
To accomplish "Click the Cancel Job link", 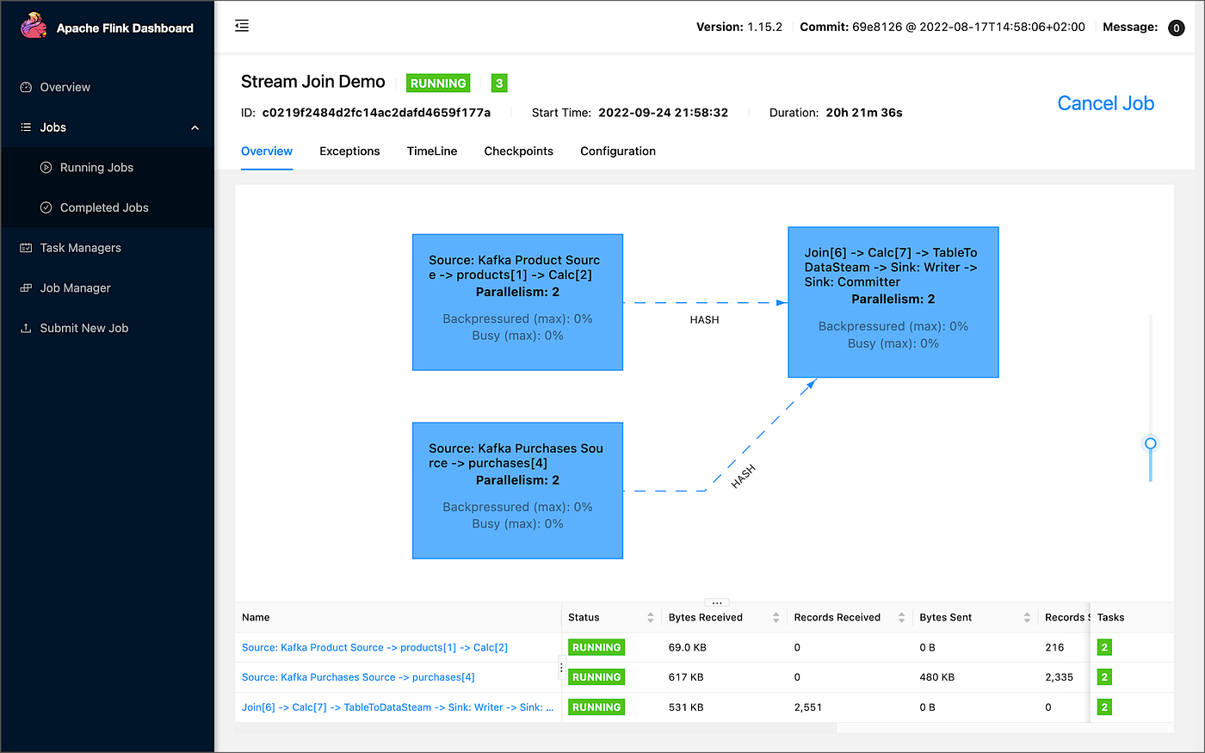I will tap(1105, 103).
